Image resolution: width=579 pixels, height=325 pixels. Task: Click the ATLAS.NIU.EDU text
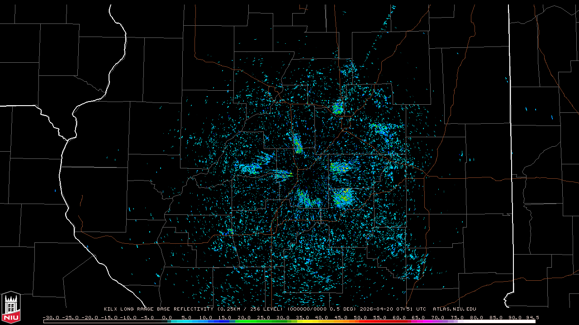[454, 309]
